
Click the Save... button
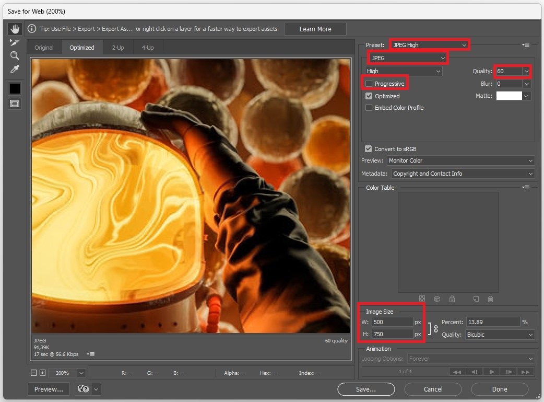(x=365, y=389)
